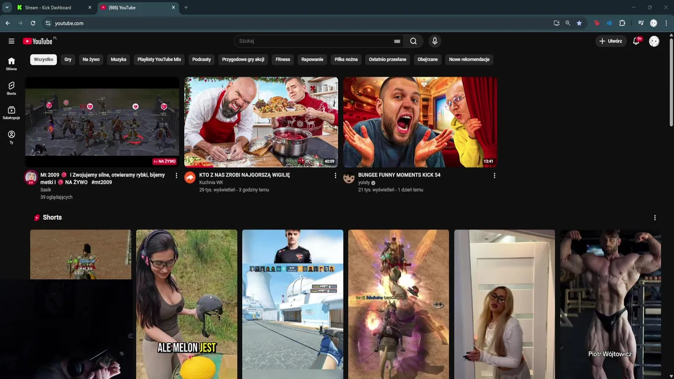Select Playlisty YouTube Mix chip

point(159,59)
